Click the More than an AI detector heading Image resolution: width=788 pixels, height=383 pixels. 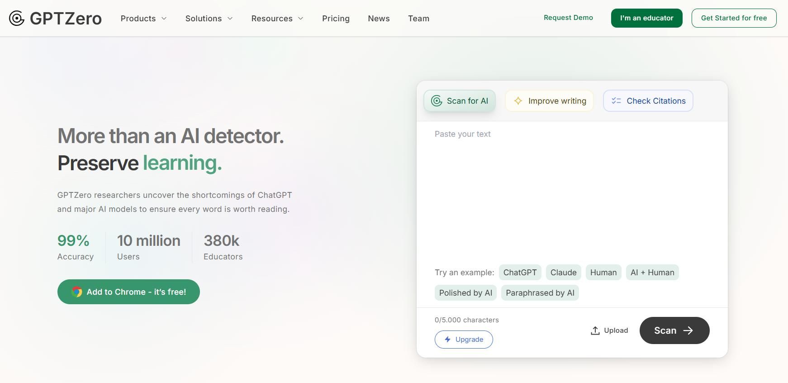[171, 136]
